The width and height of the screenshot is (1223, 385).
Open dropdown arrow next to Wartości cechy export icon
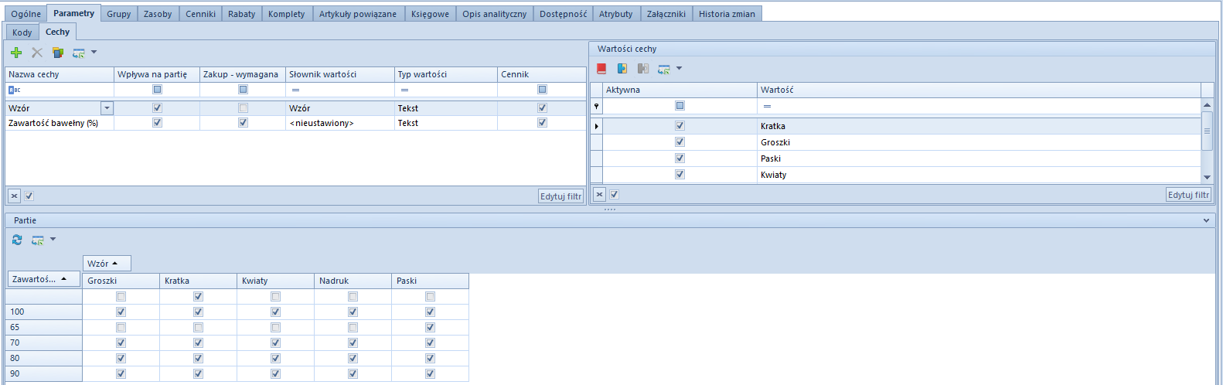[680, 69]
